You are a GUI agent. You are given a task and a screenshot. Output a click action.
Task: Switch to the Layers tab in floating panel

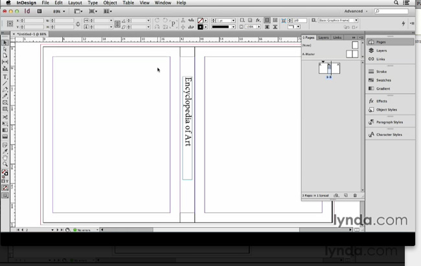324,38
